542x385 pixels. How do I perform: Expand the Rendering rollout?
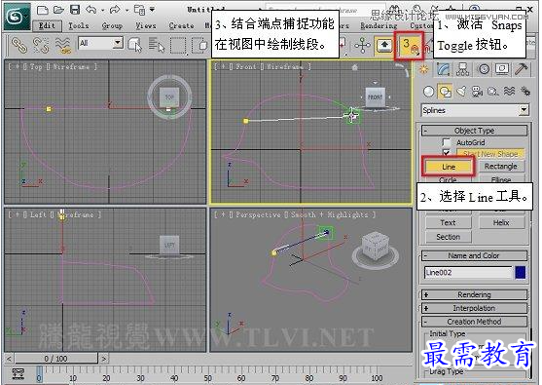[x=474, y=295]
